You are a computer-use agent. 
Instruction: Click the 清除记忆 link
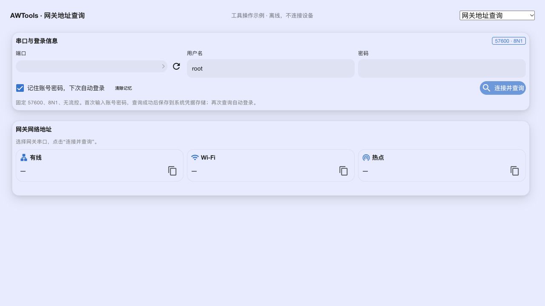(123, 88)
